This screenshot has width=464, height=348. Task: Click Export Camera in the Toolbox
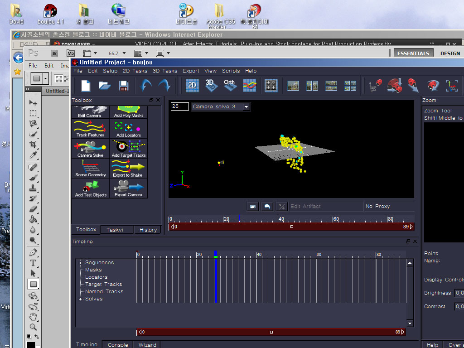128,188
